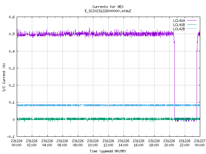The image size is (206, 154).
Task: Click the blue LCL42B legend line sample
Action: click(x=192, y=29)
